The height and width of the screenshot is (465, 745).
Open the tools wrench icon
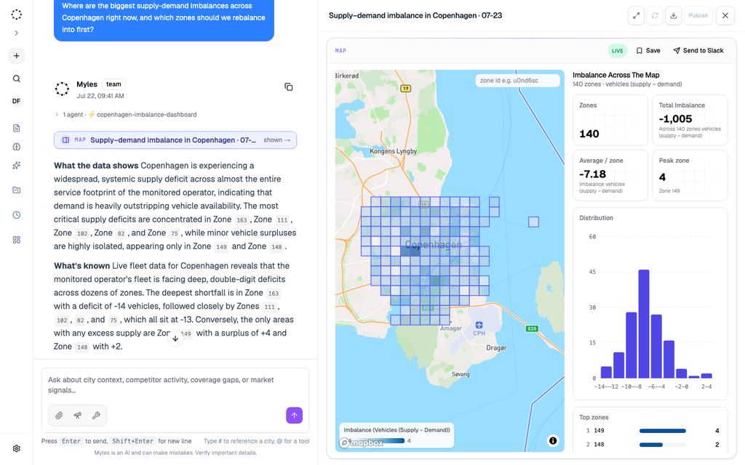(96, 415)
